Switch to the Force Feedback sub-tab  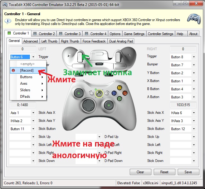pyautogui.click(x=94, y=41)
